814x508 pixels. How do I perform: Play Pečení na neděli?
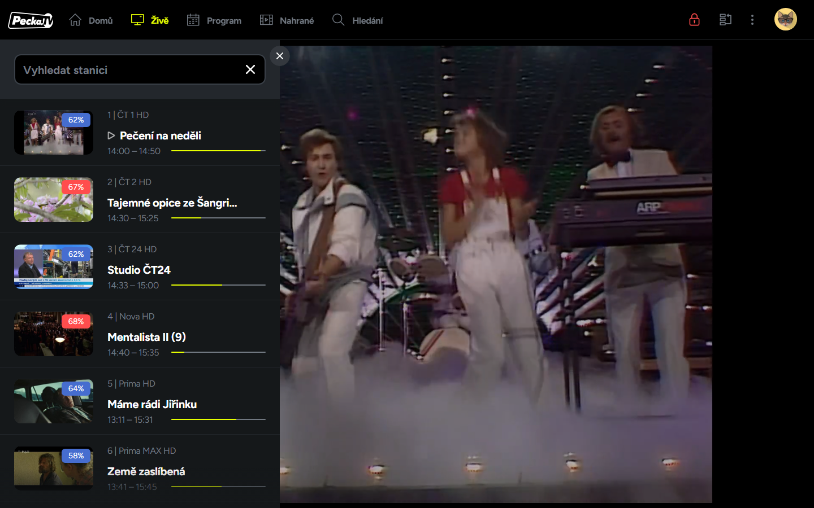click(154, 135)
